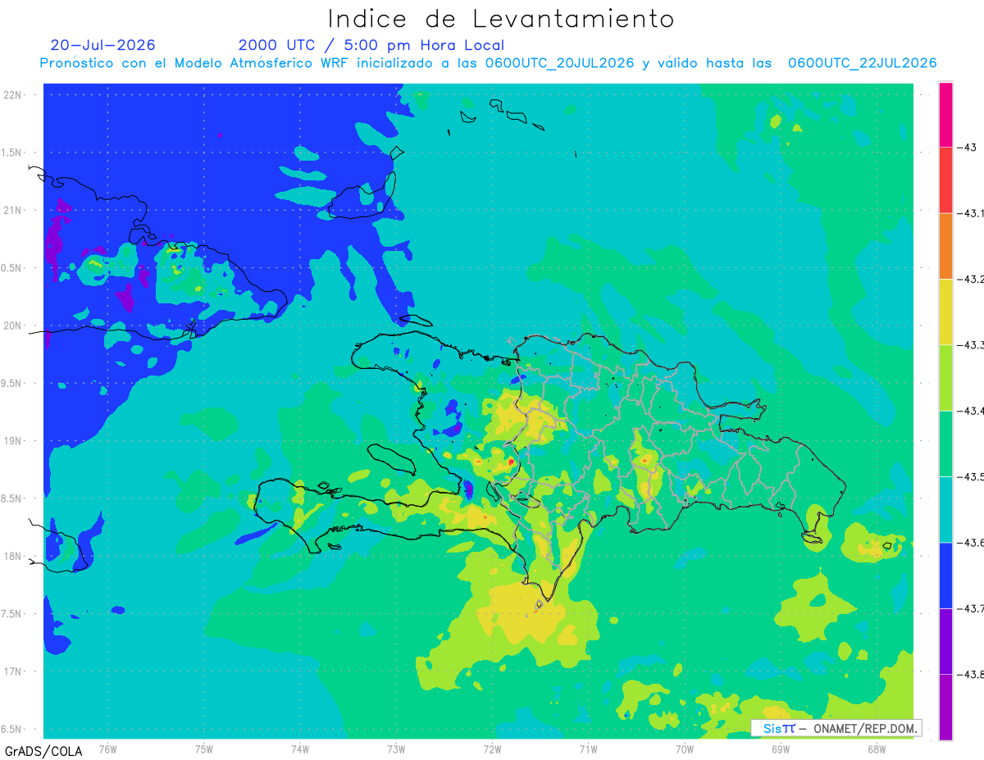The height and width of the screenshot is (760, 984).
Task: Click the dark purple swatch at the bar bottom
Action: [945, 707]
